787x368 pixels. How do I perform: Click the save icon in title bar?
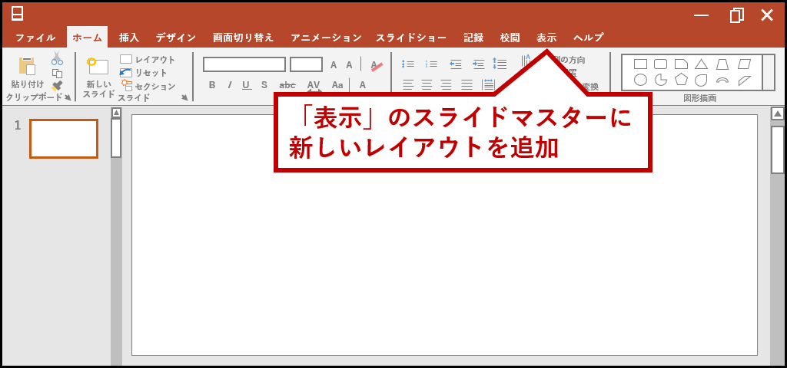(17, 14)
